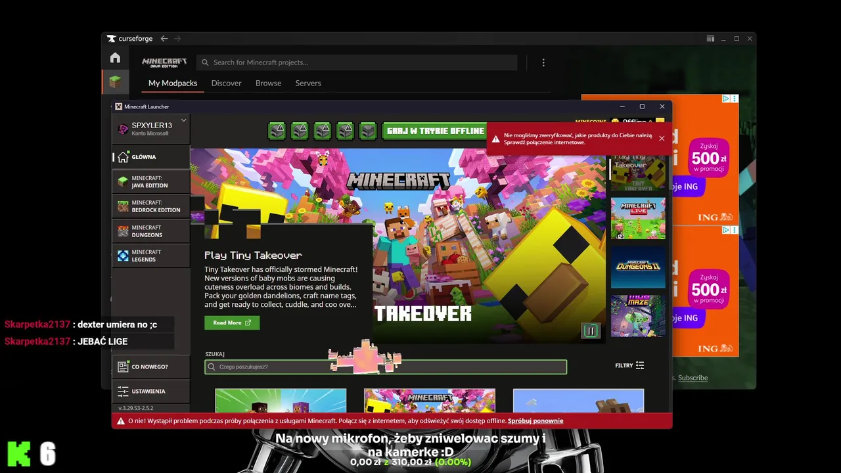Focus Czego poszukujesz search field
The image size is (841, 473).
pyautogui.click(x=386, y=367)
